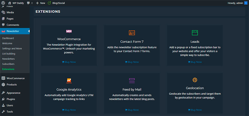The height and width of the screenshot is (116, 249).
Task: Click the Comments sidebar icon
Action: (x=3, y=25)
